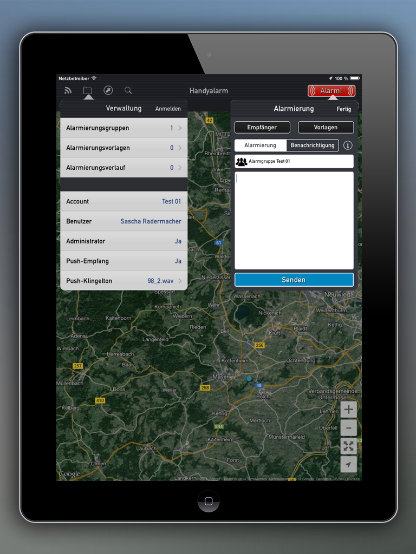This screenshot has height=554, width=416.
Task: Tap the fullscreen expand map icon
Action: 348,446
